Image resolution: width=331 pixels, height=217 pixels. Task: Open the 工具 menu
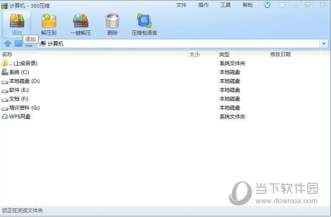pyautogui.click(x=225, y=5)
